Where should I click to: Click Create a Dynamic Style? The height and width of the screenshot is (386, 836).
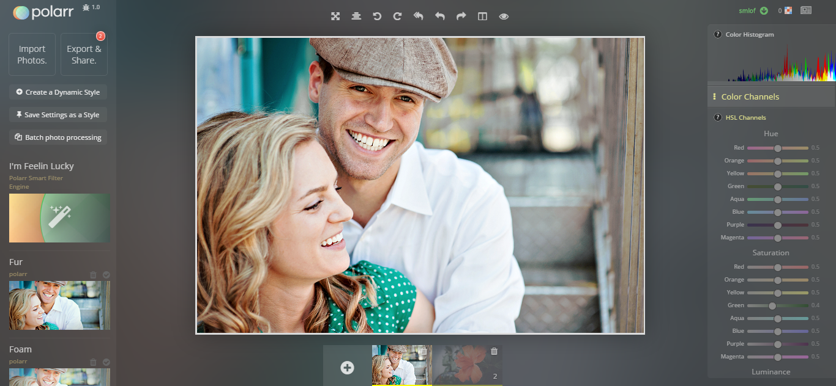coord(58,92)
